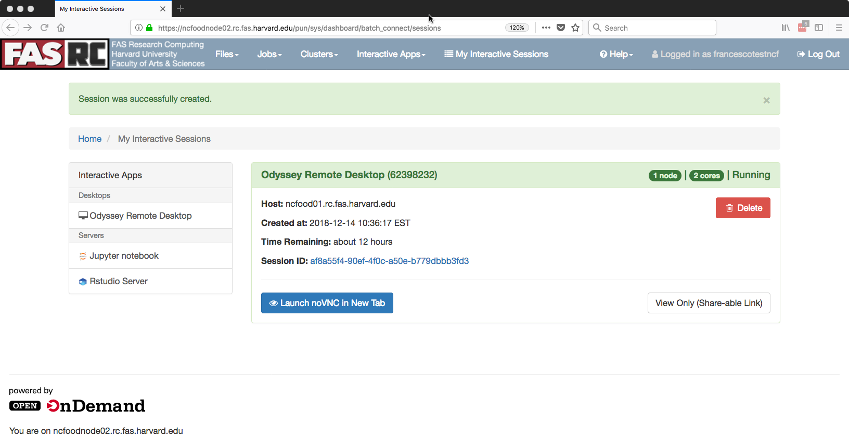Click Logged in as francescotestncf

(715, 54)
